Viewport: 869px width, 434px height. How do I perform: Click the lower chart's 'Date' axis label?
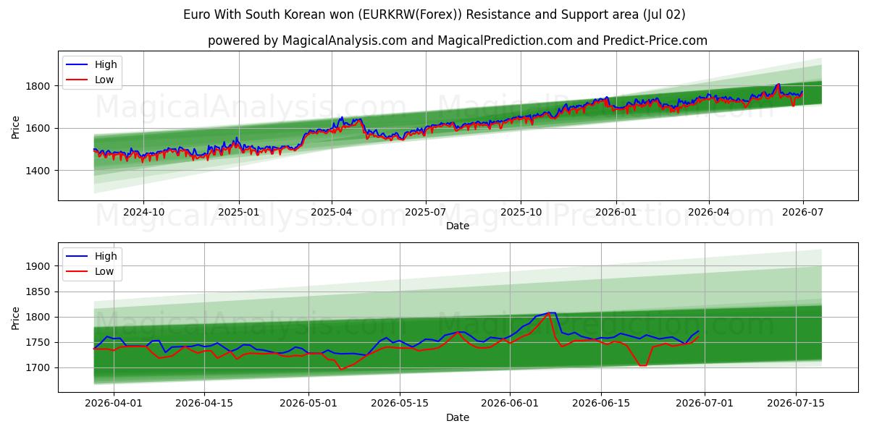point(458,417)
